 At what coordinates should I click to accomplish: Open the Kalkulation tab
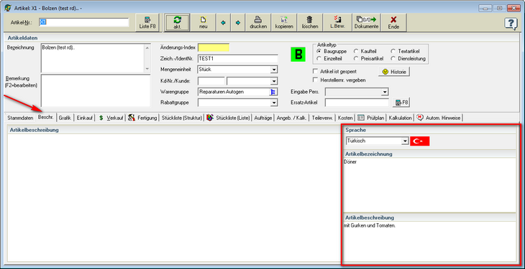pyautogui.click(x=400, y=118)
